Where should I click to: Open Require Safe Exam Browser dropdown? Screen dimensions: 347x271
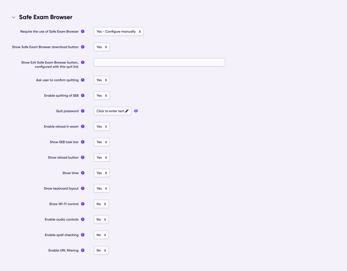point(119,32)
